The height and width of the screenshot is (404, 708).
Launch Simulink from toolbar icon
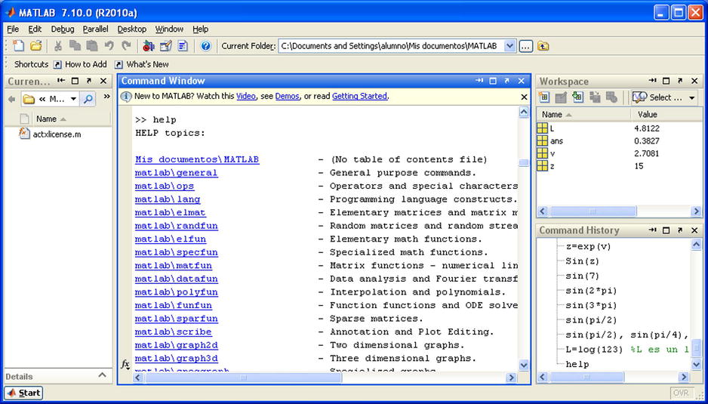[x=148, y=45]
